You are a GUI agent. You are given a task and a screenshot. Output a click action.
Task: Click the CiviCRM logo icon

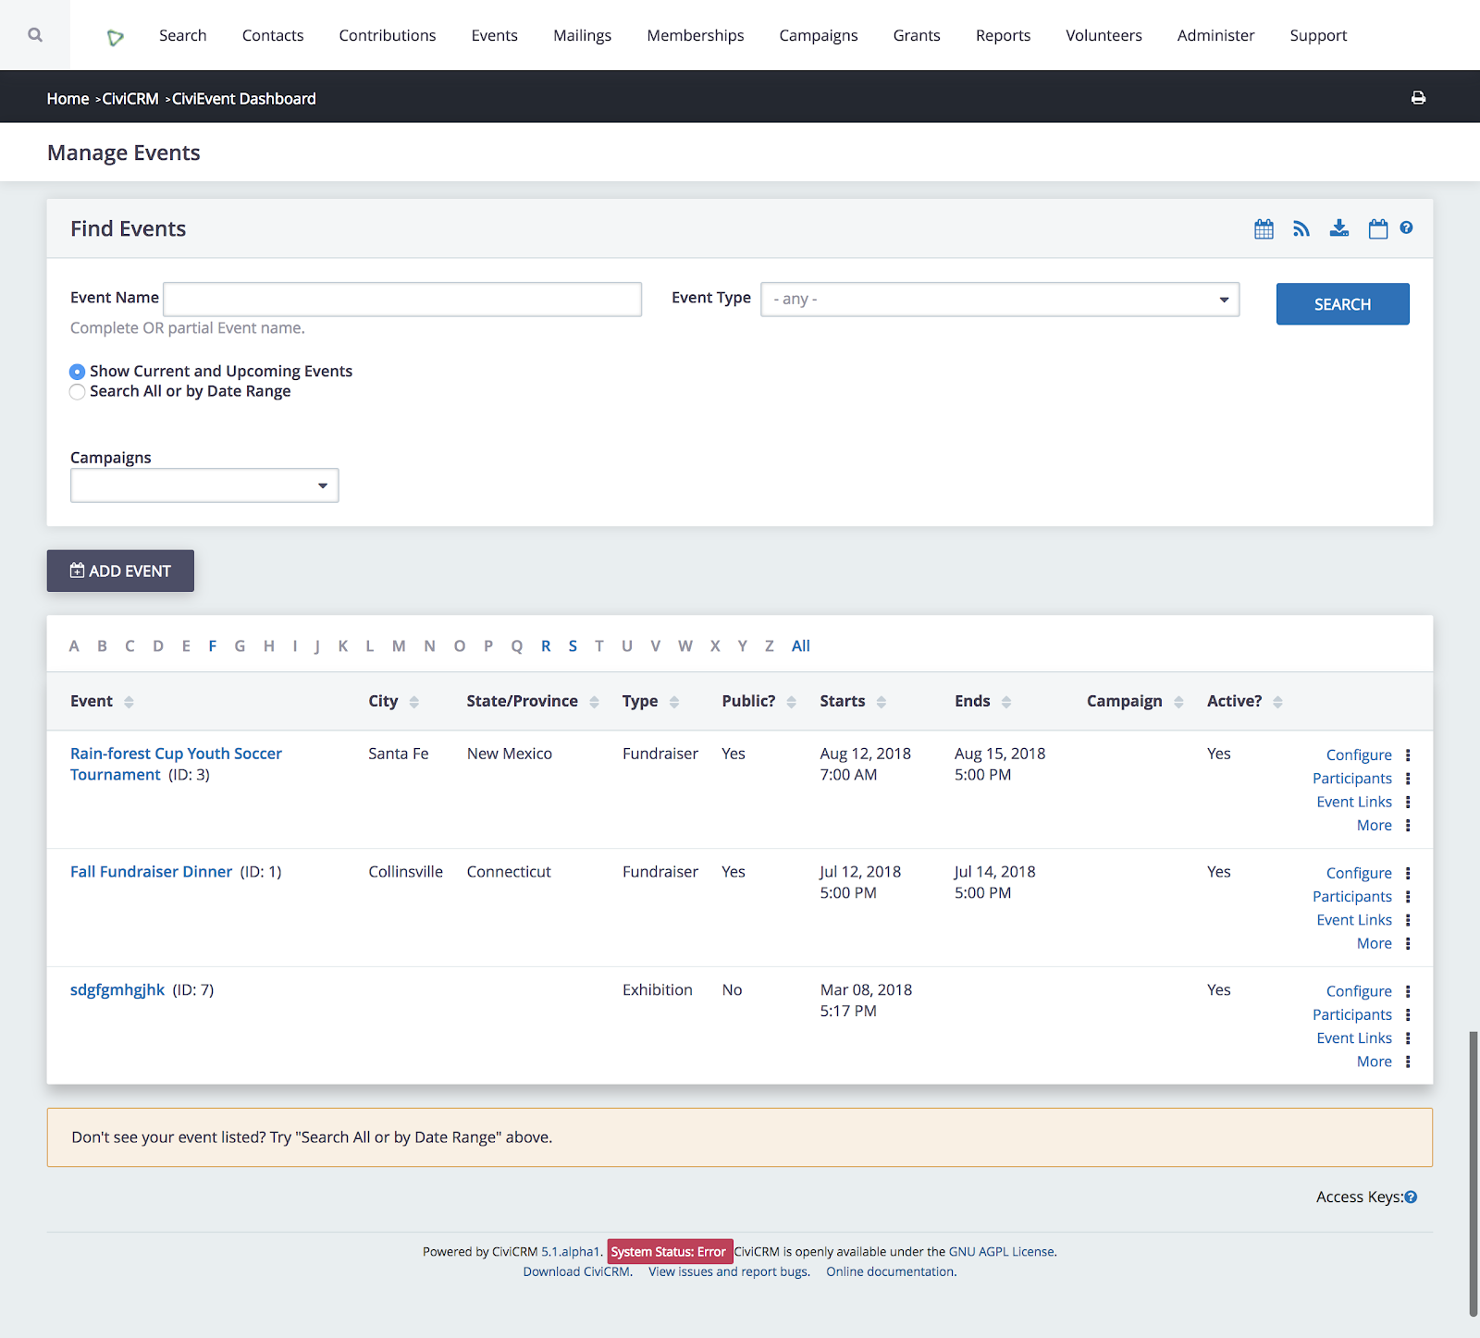pos(116,37)
